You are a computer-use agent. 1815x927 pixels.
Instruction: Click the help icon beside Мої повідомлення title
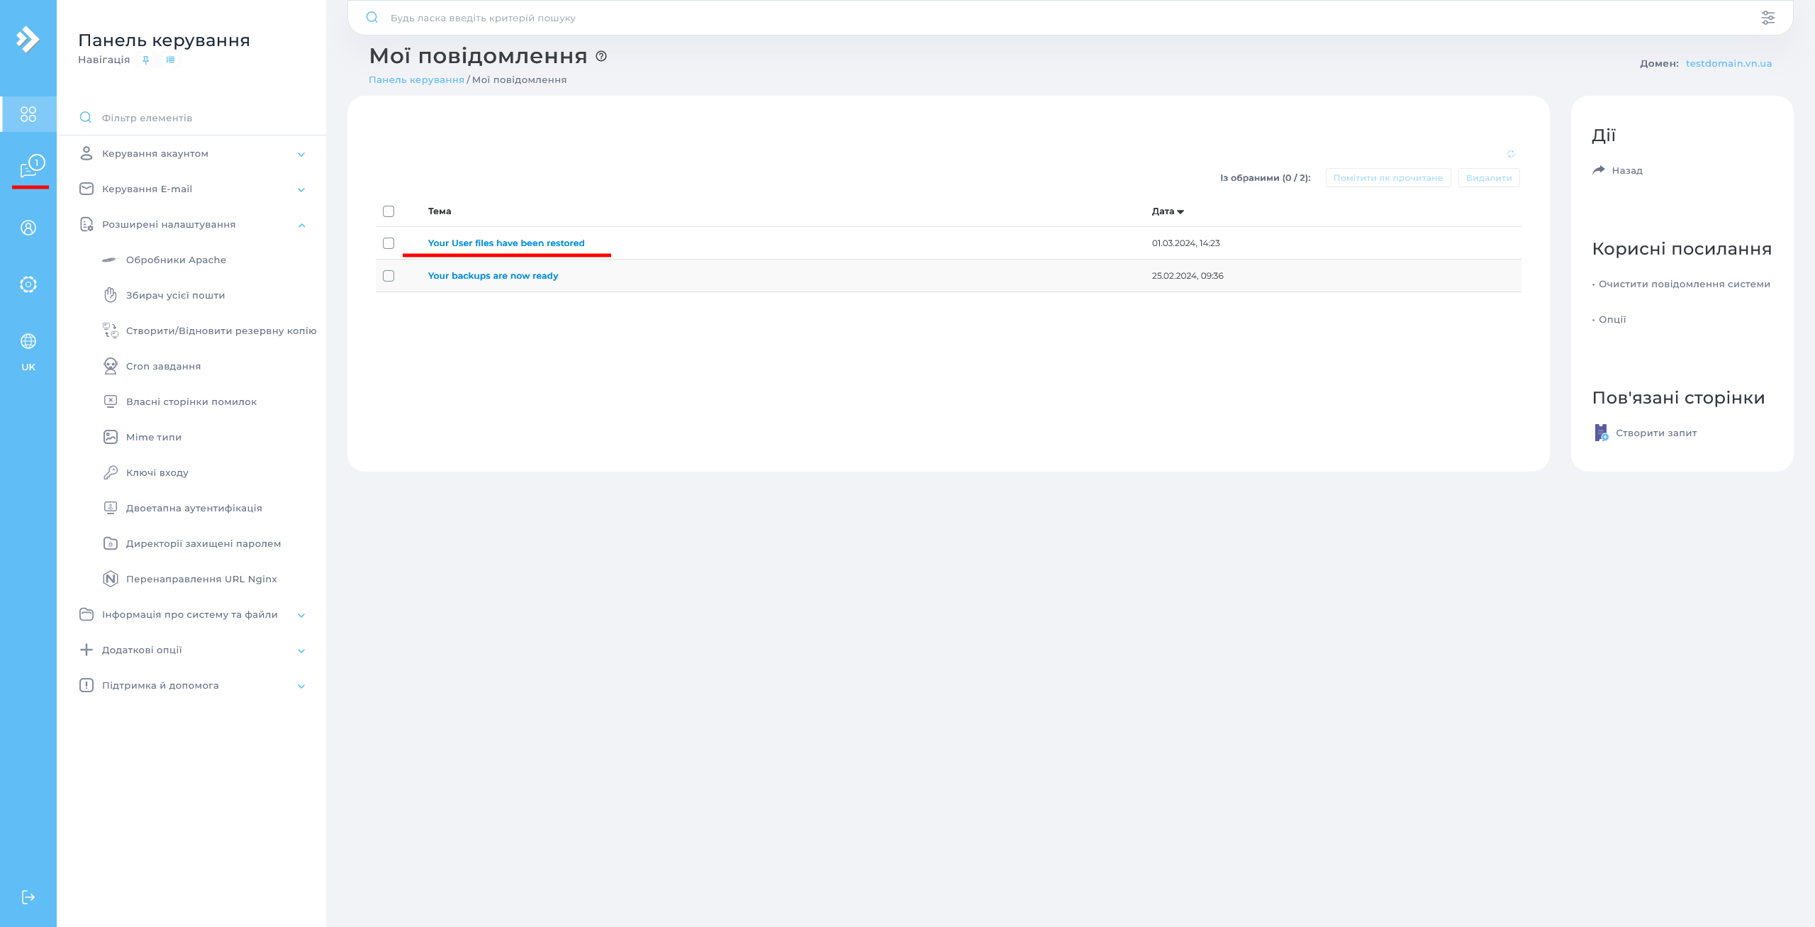(x=601, y=56)
